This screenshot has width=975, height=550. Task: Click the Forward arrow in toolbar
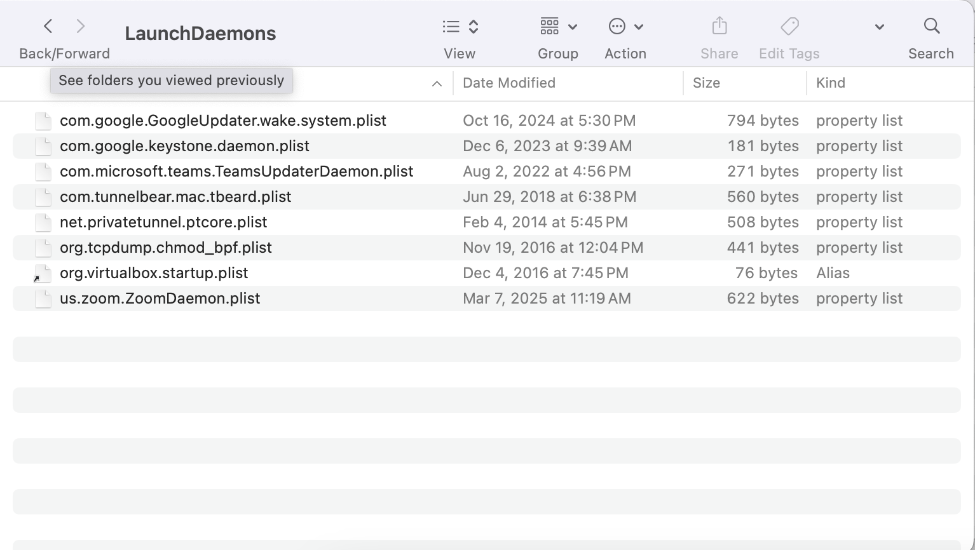80,26
